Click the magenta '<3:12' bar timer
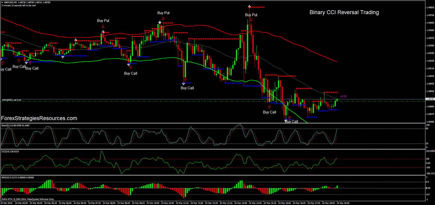Viewport: 435px width, 205px height. tap(343, 96)
